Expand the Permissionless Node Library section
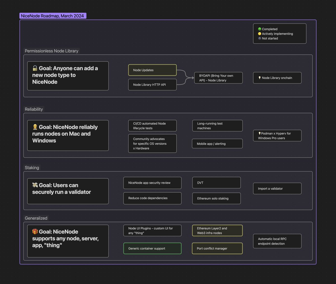Image resolution: width=336 pixels, height=284 pixels. (52, 51)
